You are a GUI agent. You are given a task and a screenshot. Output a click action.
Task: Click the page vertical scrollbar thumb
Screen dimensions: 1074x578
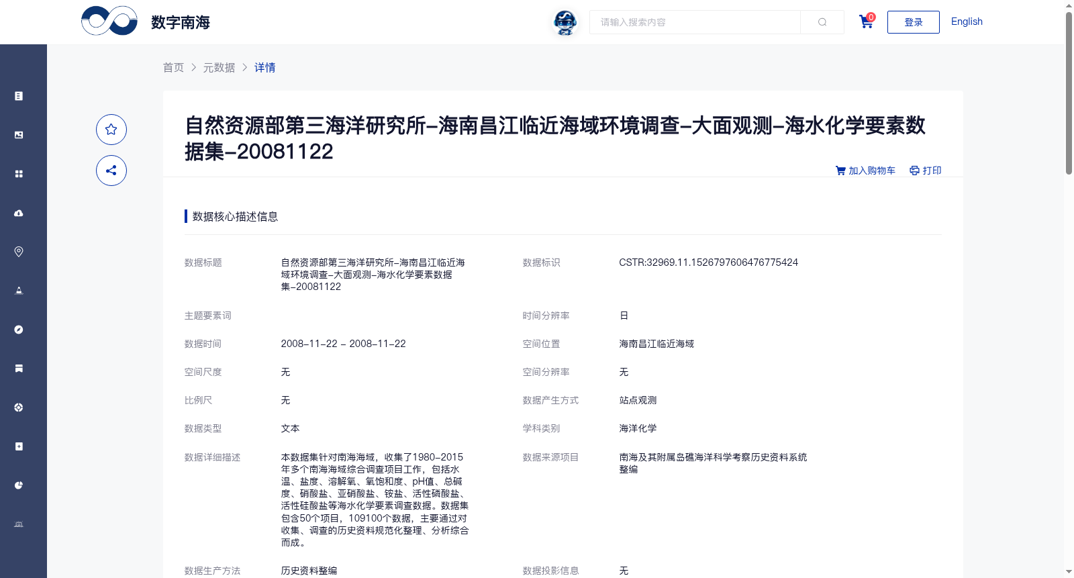click(x=1069, y=93)
